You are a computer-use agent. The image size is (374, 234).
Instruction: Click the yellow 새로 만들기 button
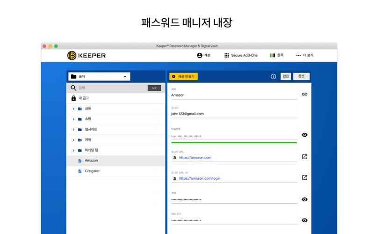point(184,76)
